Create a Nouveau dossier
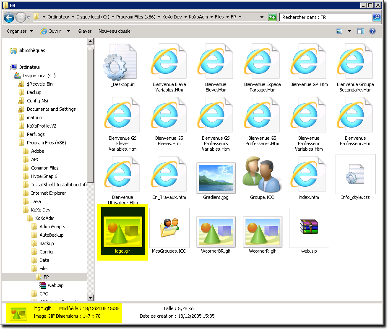This screenshot has width=388, height=329. [115, 31]
